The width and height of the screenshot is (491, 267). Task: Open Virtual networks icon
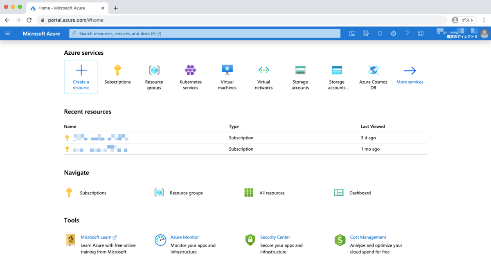pos(264,70)
